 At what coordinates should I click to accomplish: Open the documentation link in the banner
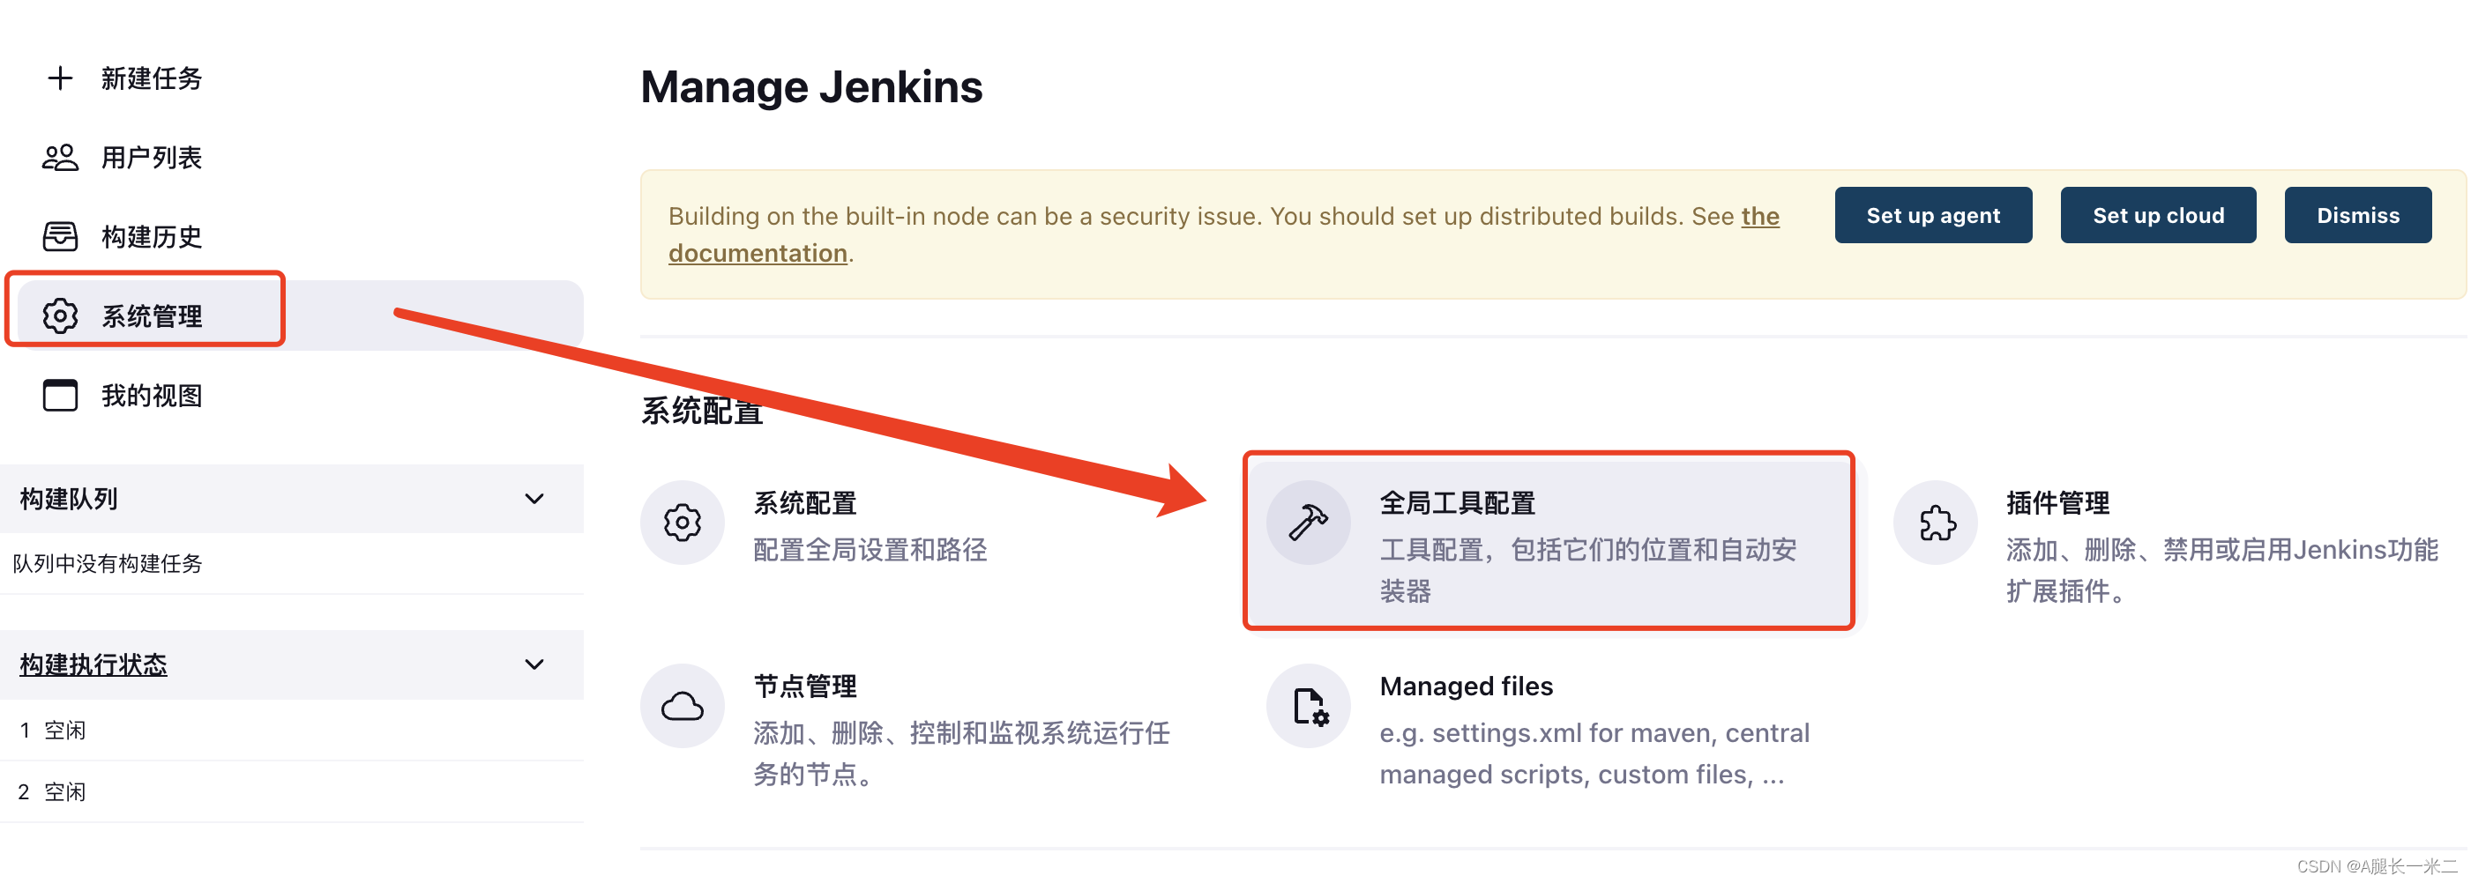(1224, 234)
